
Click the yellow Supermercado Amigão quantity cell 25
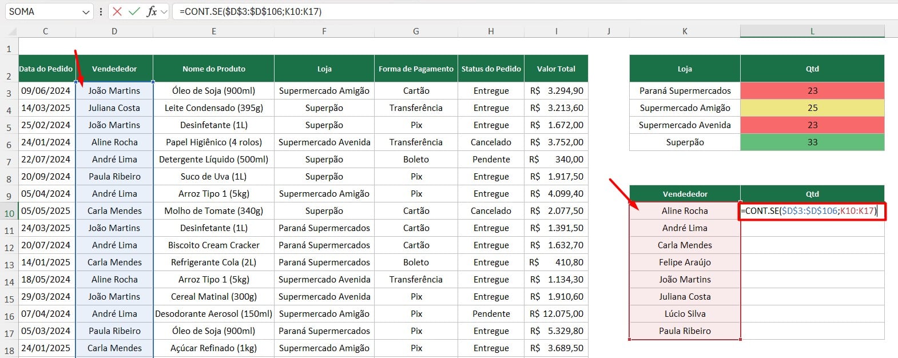(x=812, y=108)
